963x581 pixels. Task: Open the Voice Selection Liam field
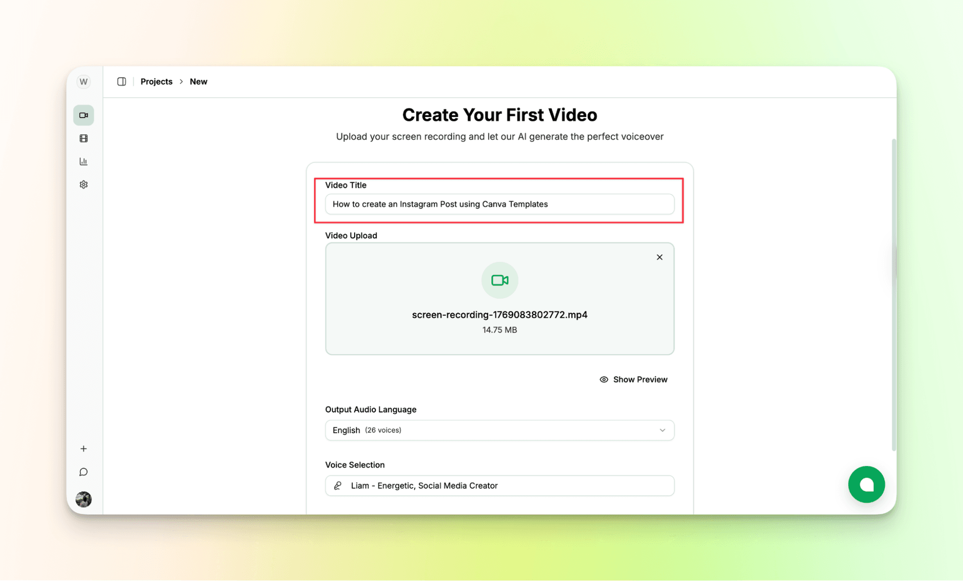coord(499,486)
